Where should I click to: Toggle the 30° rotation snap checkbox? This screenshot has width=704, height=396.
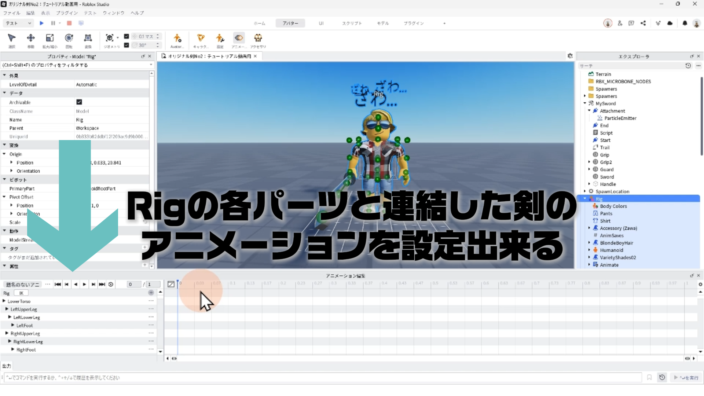pos(126,45)
